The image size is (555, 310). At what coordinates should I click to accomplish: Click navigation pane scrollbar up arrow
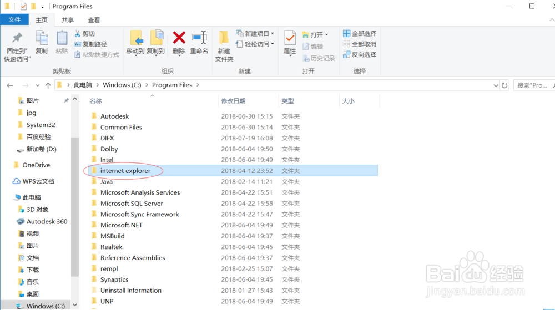[x=75, y=99]
